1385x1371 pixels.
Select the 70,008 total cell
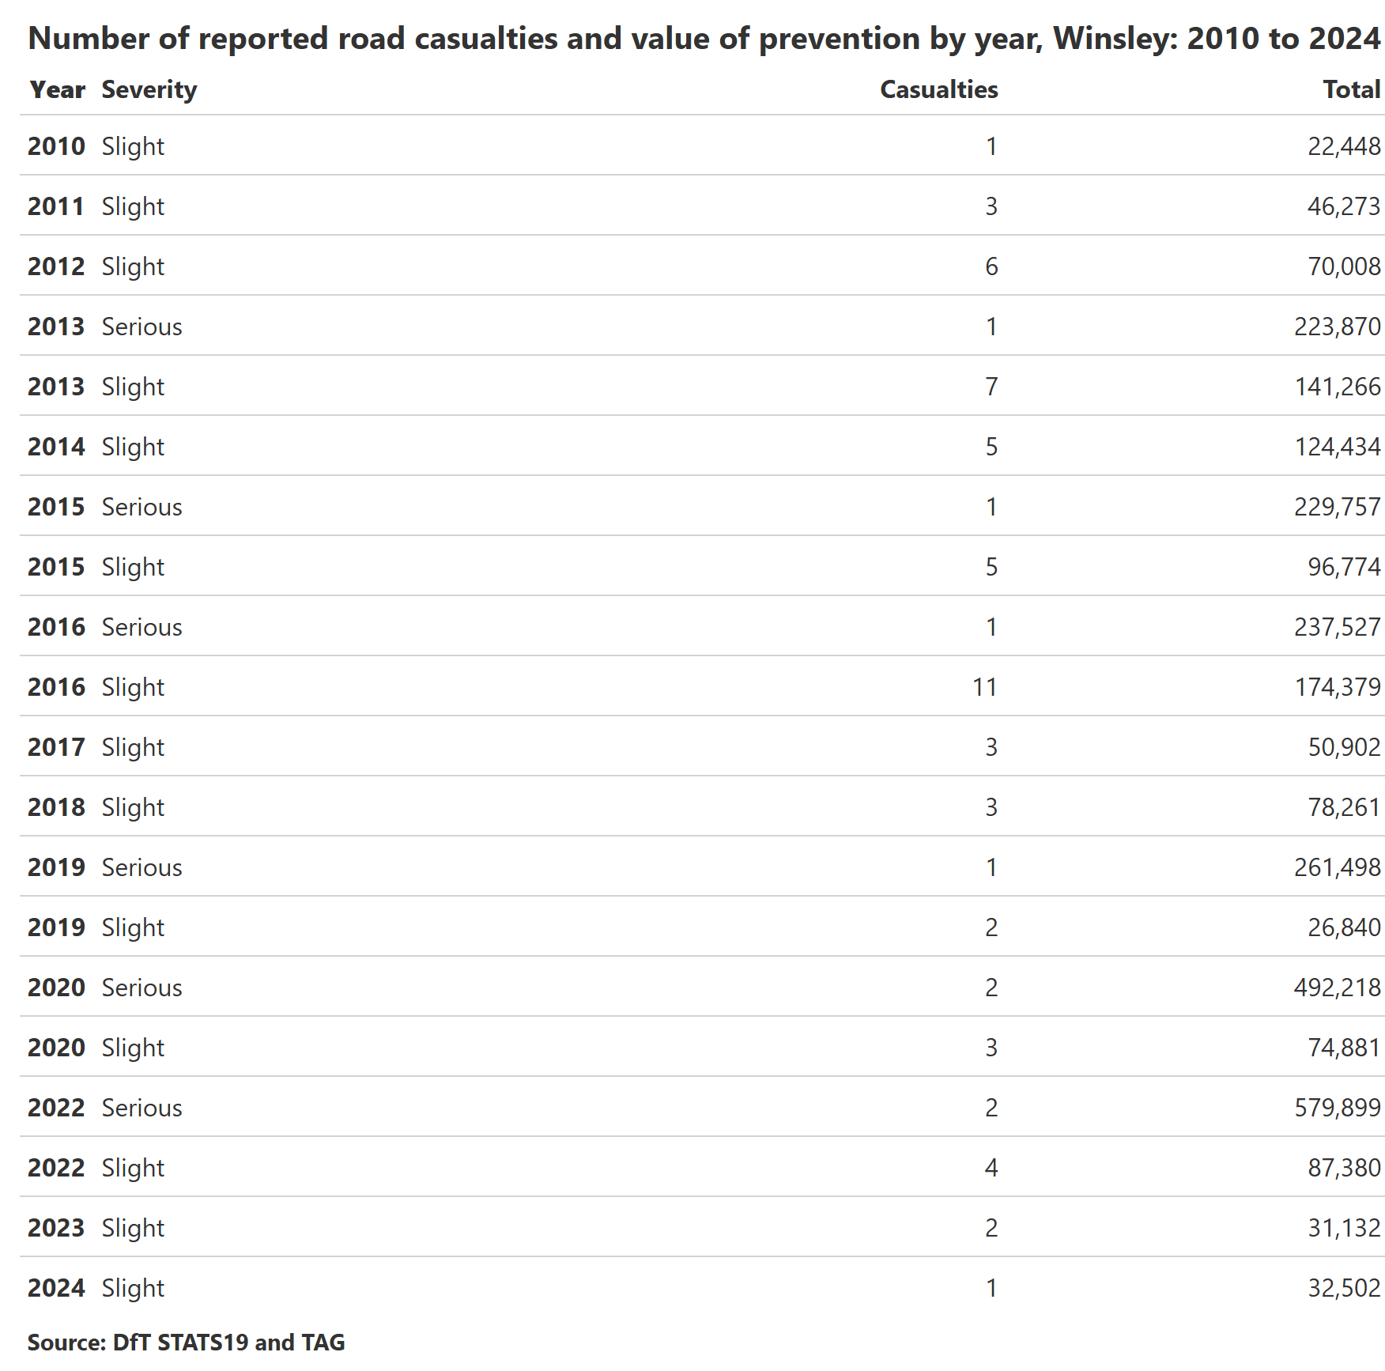coord(1344,266)
